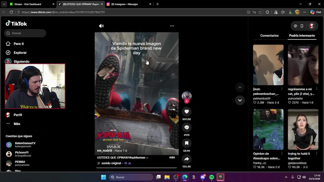This screenshot has height=182, width=324.
Task: Open options for 'trying to hold it together' card
Action: click(x=317, y=153)
